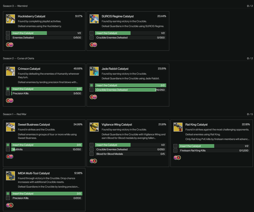
Task: Open the MIDA Multi-Tool Catalyst weapon icon
Action: click(x=11, y=175)
